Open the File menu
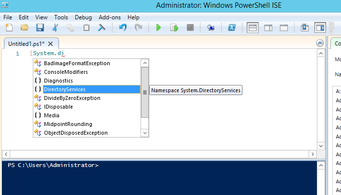 8,17
